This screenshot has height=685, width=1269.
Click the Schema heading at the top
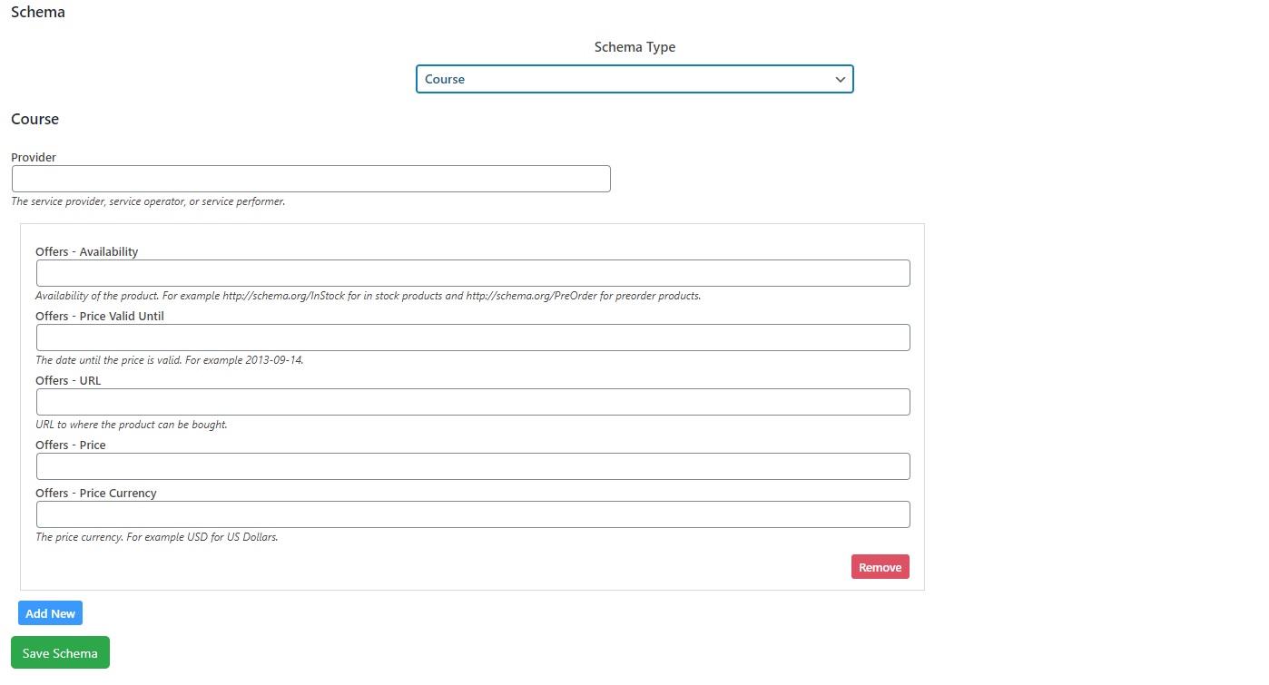point(38,13)
